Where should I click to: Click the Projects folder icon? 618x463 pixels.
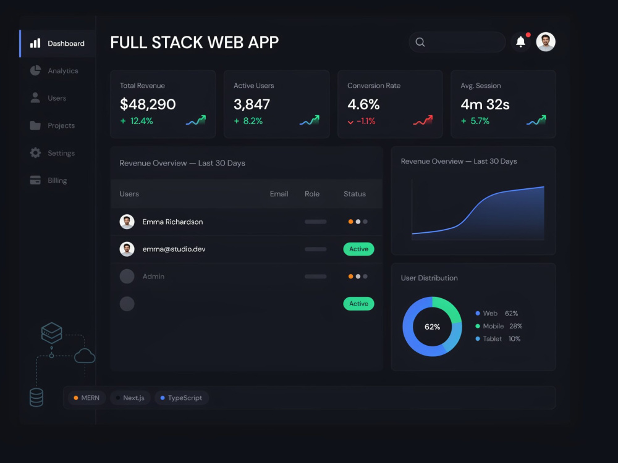click(x=35, y=125)
